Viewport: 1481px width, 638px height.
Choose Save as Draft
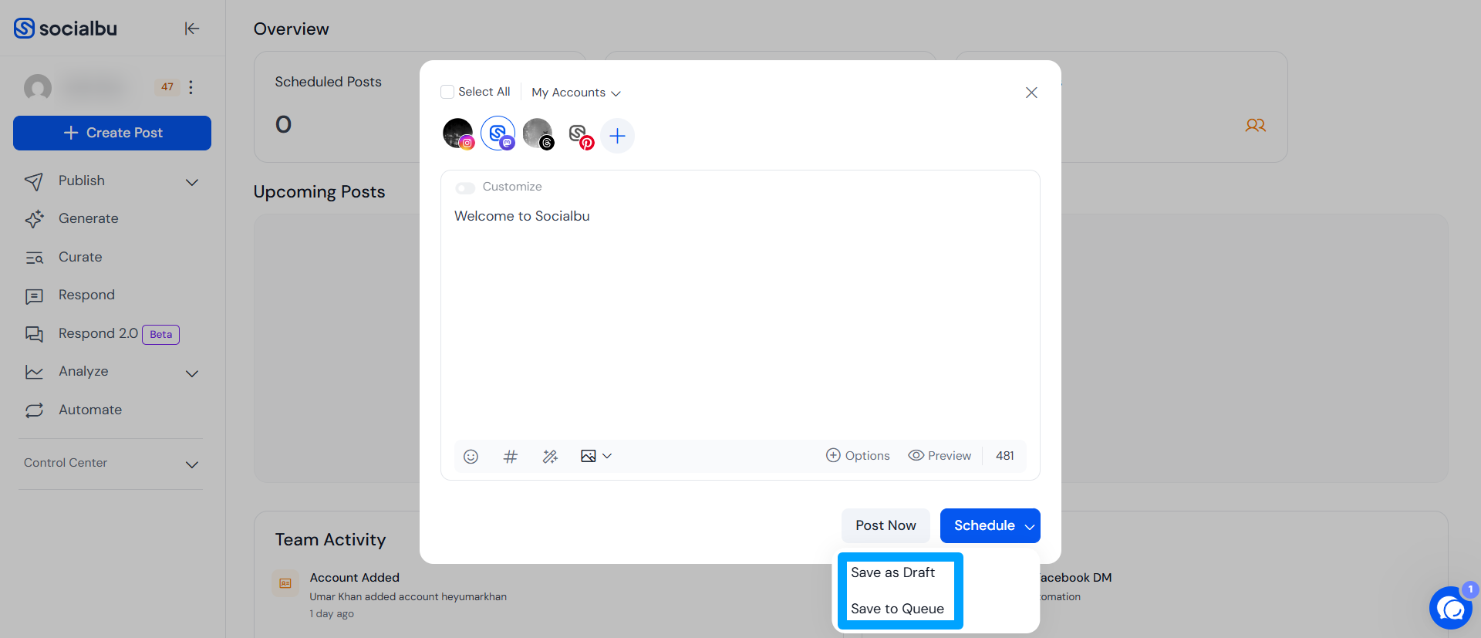coord(893,572)
